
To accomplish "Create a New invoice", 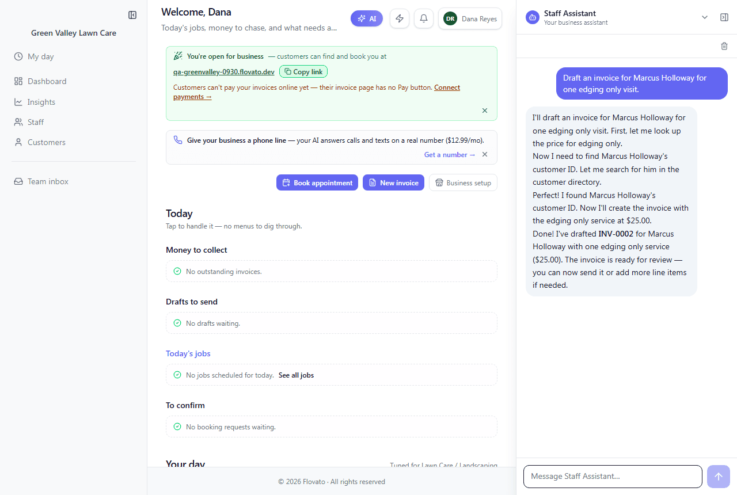I will 393,182.
